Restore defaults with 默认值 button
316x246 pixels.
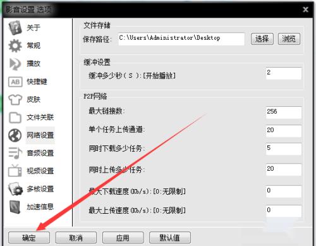click(x=170, y=238)
